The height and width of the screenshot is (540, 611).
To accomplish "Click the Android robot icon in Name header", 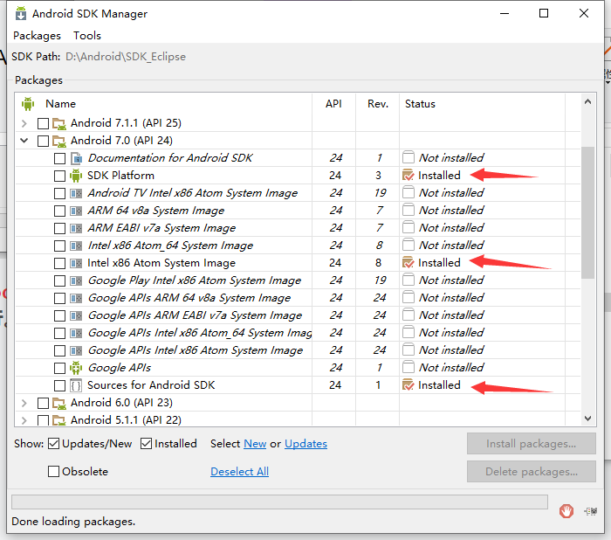I will click(28, 104).
